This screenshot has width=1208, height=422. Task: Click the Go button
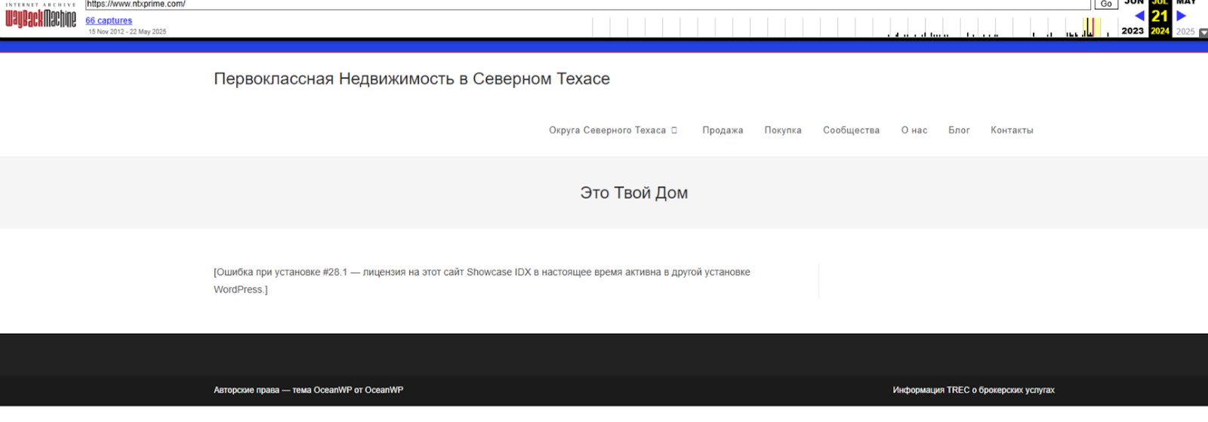[x=1106, y=5]
